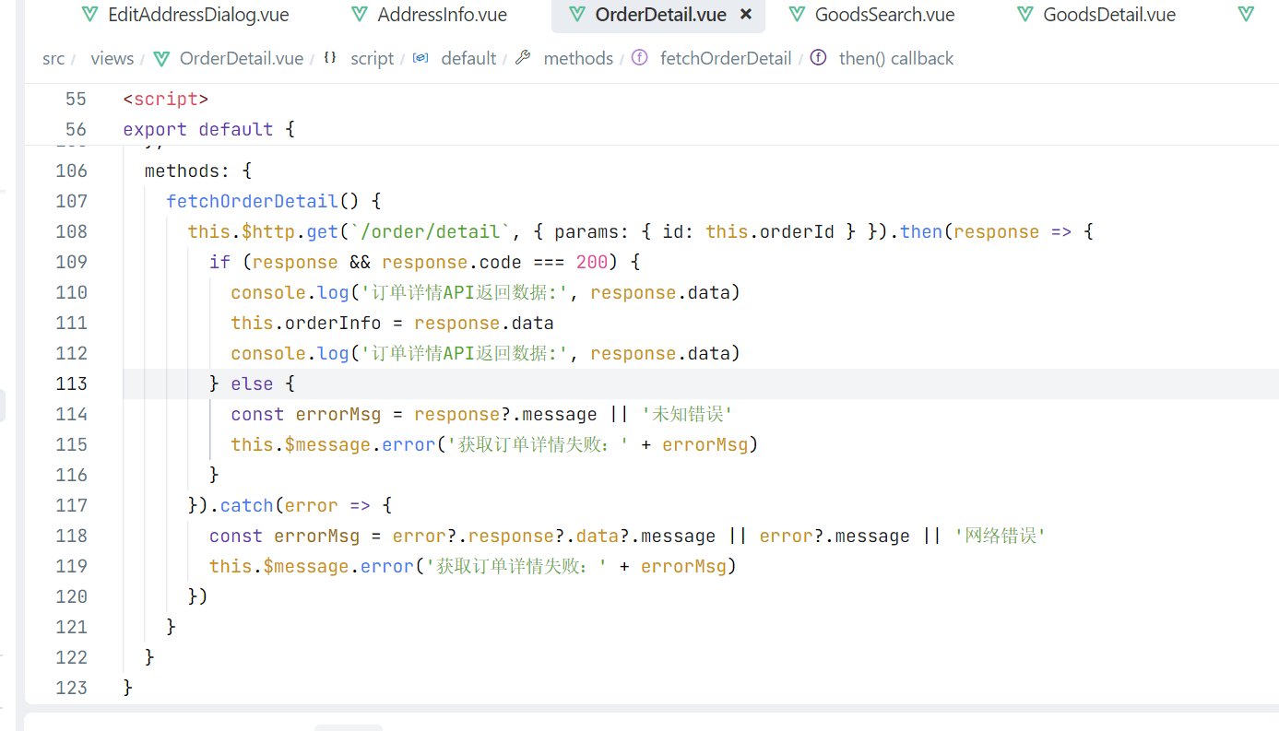Viewport: 1279px width, 731px height.
Task: Click 'methods: {' on line 106
Action: click(x=198, y=171)
